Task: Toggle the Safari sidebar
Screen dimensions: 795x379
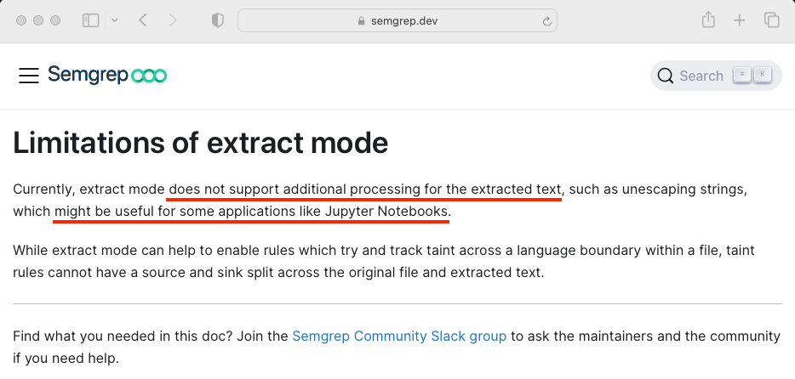Action: tap(91, 20)
